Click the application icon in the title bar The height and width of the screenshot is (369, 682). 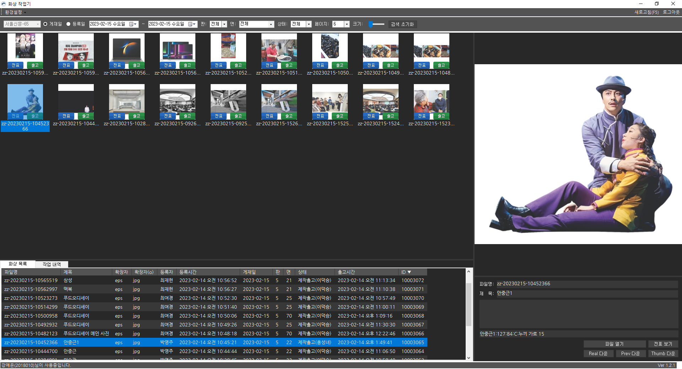coord(4,4)
